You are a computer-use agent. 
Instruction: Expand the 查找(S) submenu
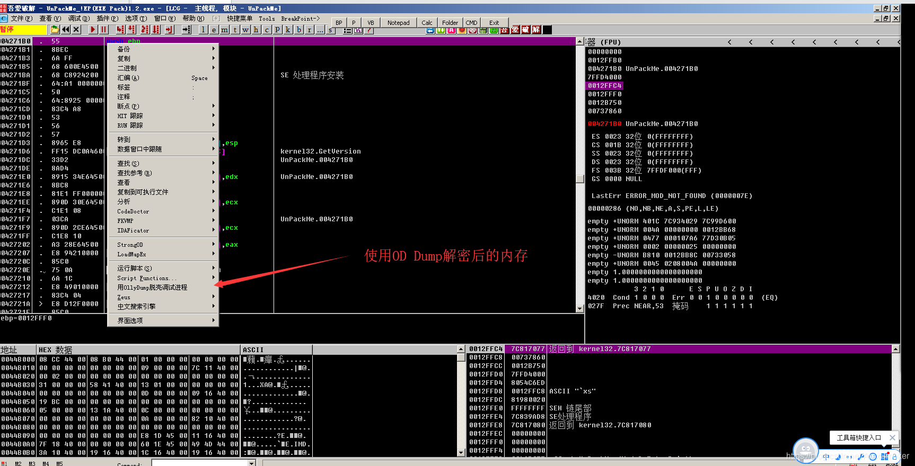163,164
